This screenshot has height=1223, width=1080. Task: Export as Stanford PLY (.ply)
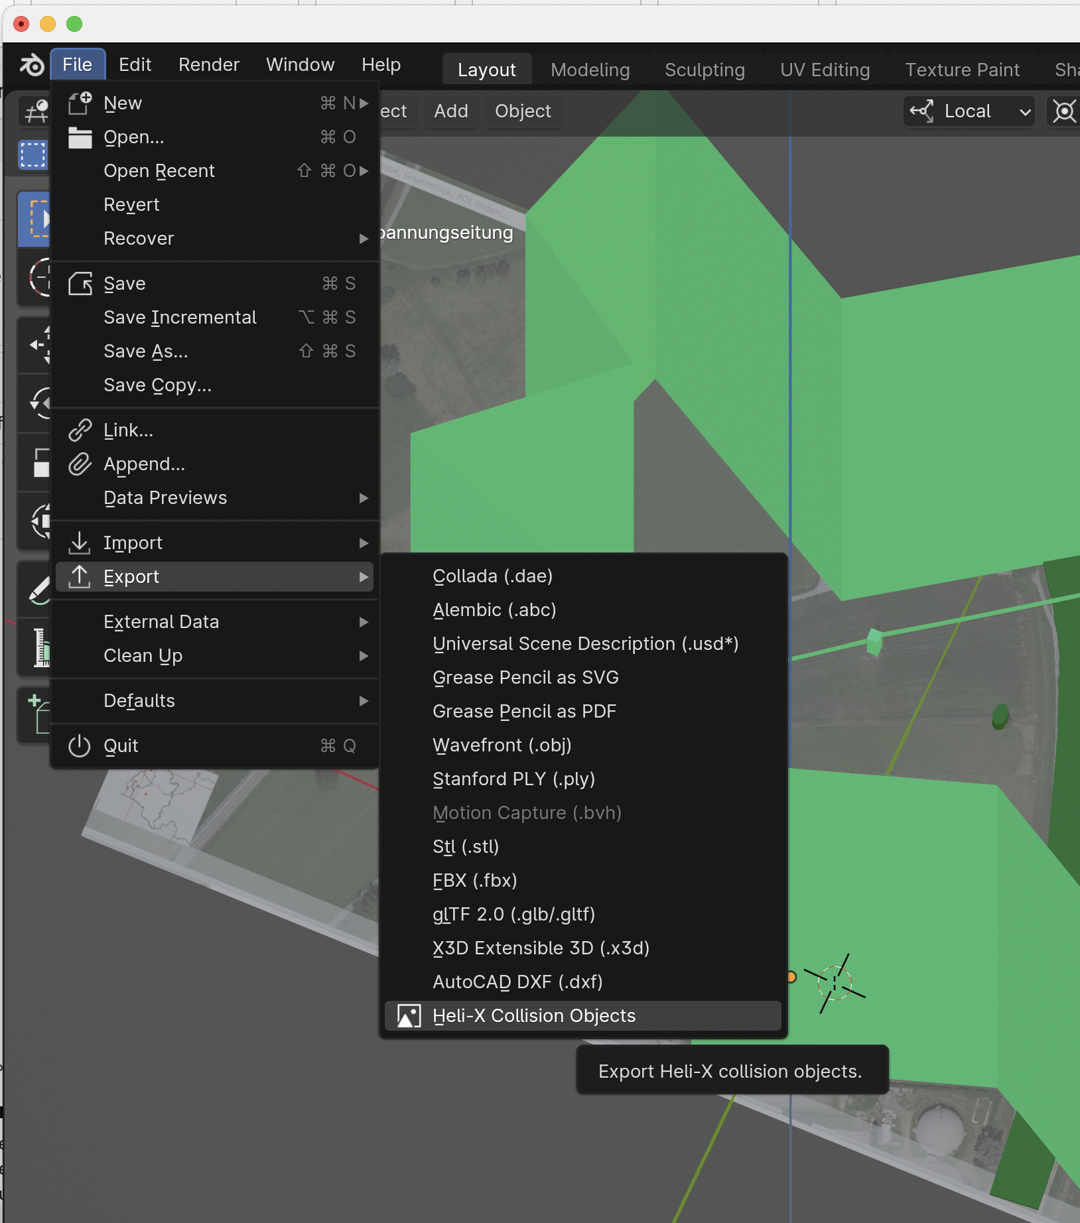coord(582,779)
